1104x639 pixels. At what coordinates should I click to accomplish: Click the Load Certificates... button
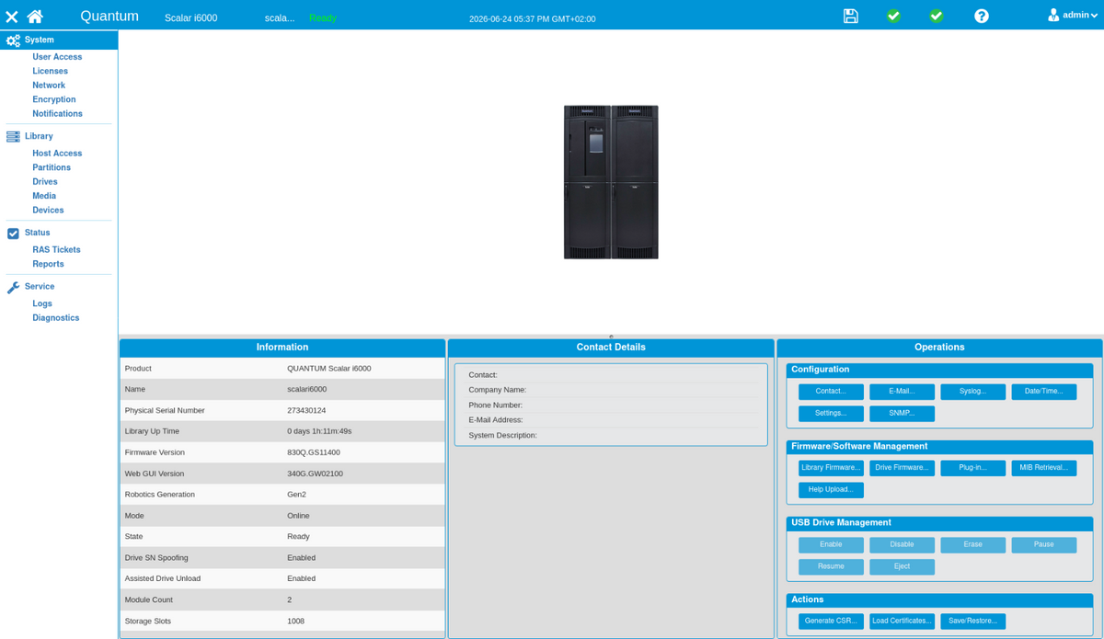[x=902, y=622]
